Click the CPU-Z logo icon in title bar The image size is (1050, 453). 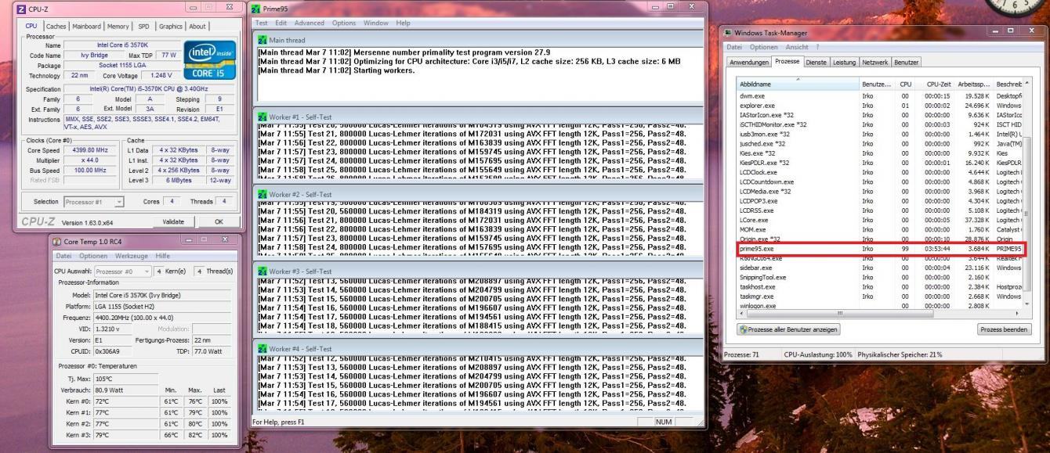pyautogui.click(x=21, y=8)
